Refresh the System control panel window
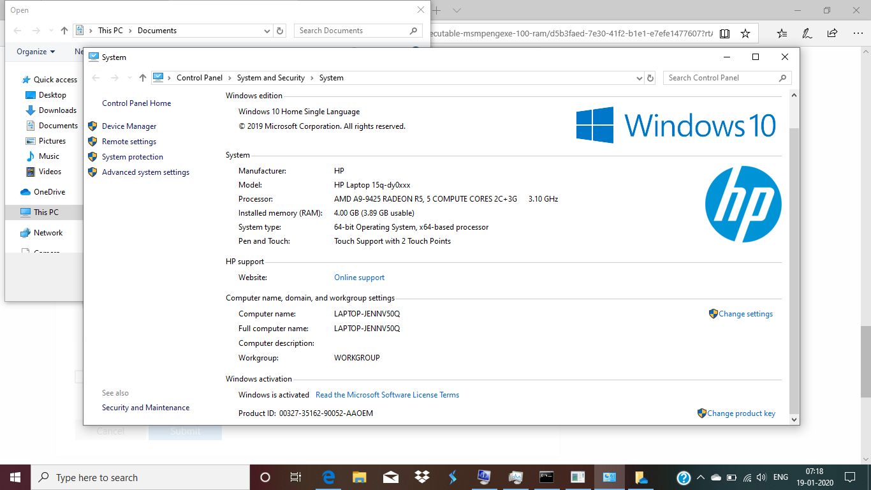The height and width of the screenshot is (490, 871). (650, 78)
